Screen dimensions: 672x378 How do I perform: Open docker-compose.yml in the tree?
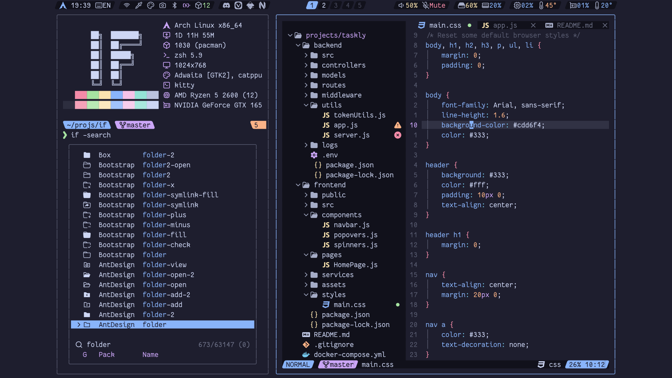click(344, 355)
